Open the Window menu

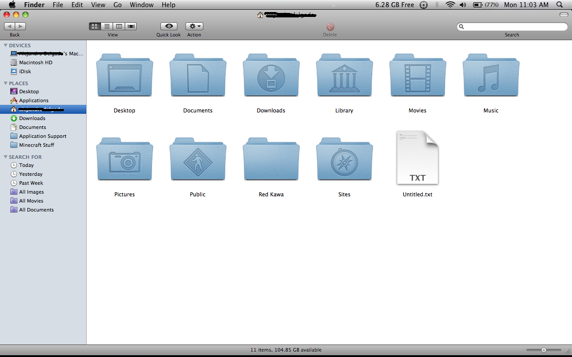click(142, 4)
